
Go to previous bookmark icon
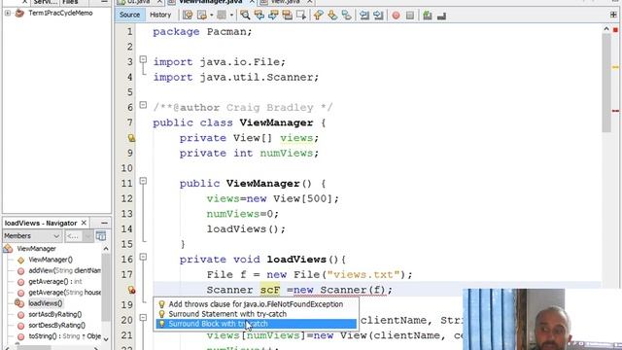[x=318, y=16]
